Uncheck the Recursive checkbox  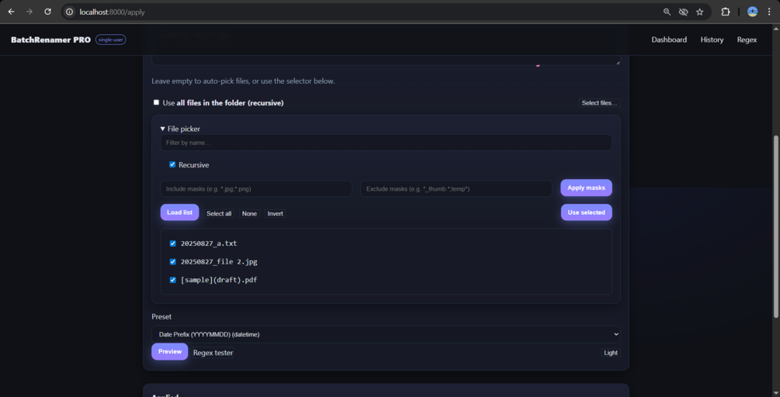(x=172, y=164)
